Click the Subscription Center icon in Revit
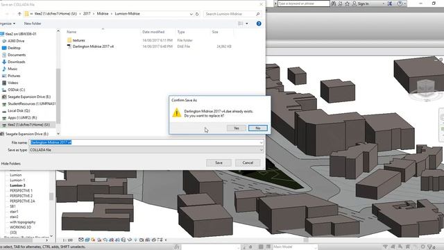The image size is (444, 250). pos(341,3)
